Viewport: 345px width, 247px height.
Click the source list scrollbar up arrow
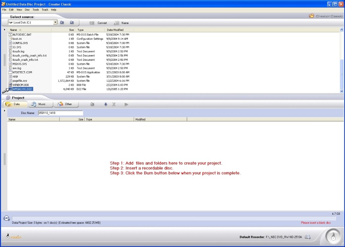pos(341,30)
